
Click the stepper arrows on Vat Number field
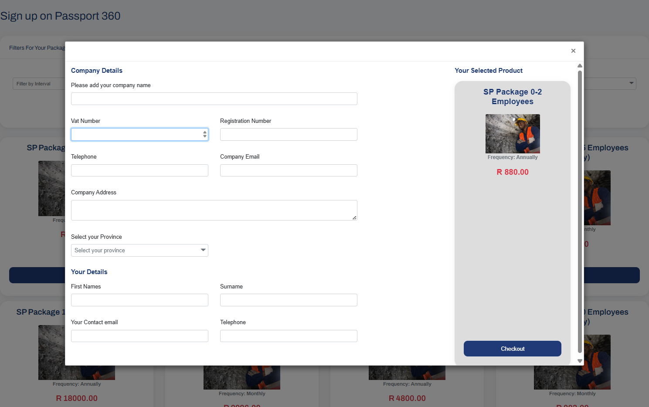(204, 134)
